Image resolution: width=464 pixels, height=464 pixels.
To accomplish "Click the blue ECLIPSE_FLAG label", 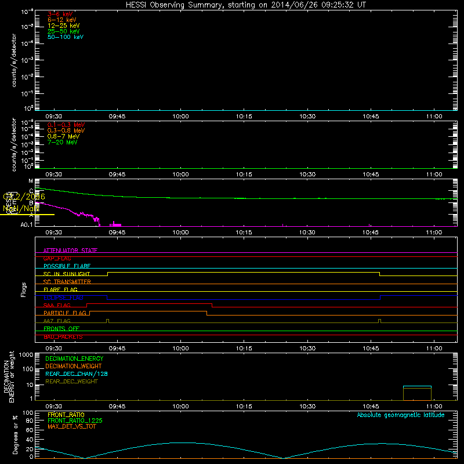I will (63, 298).
